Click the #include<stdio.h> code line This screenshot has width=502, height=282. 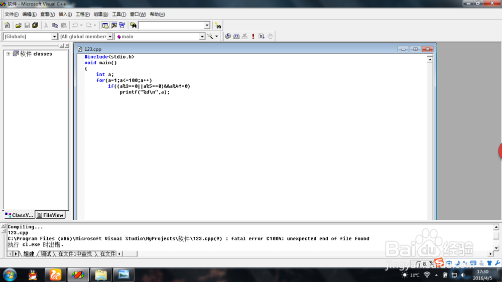click(x=109, y=57)
